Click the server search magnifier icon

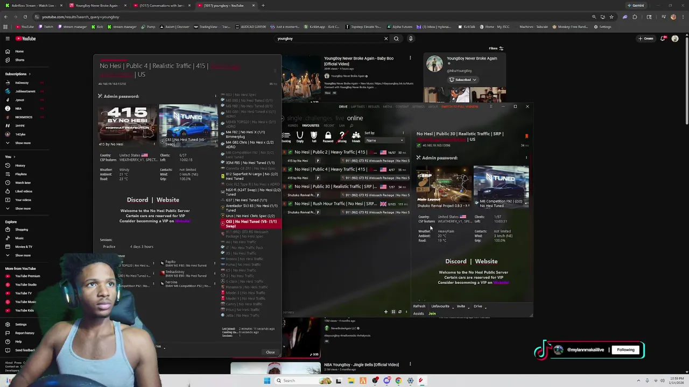(351, 125)
